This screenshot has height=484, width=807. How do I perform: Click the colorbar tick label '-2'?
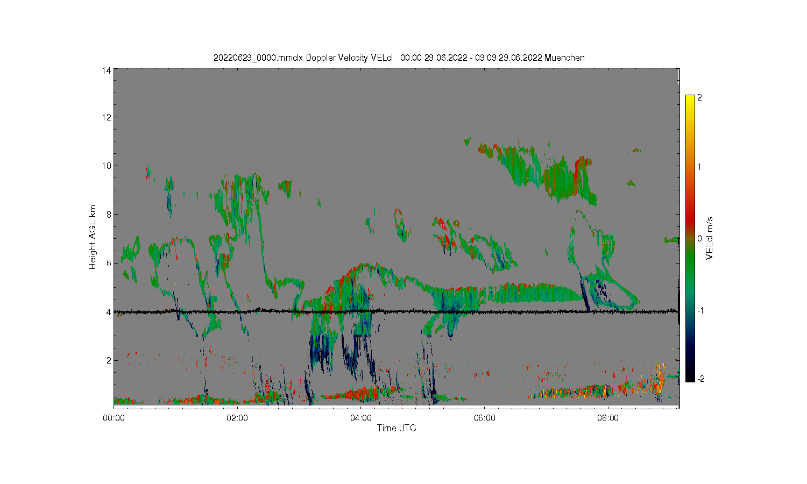pos(700,379)
